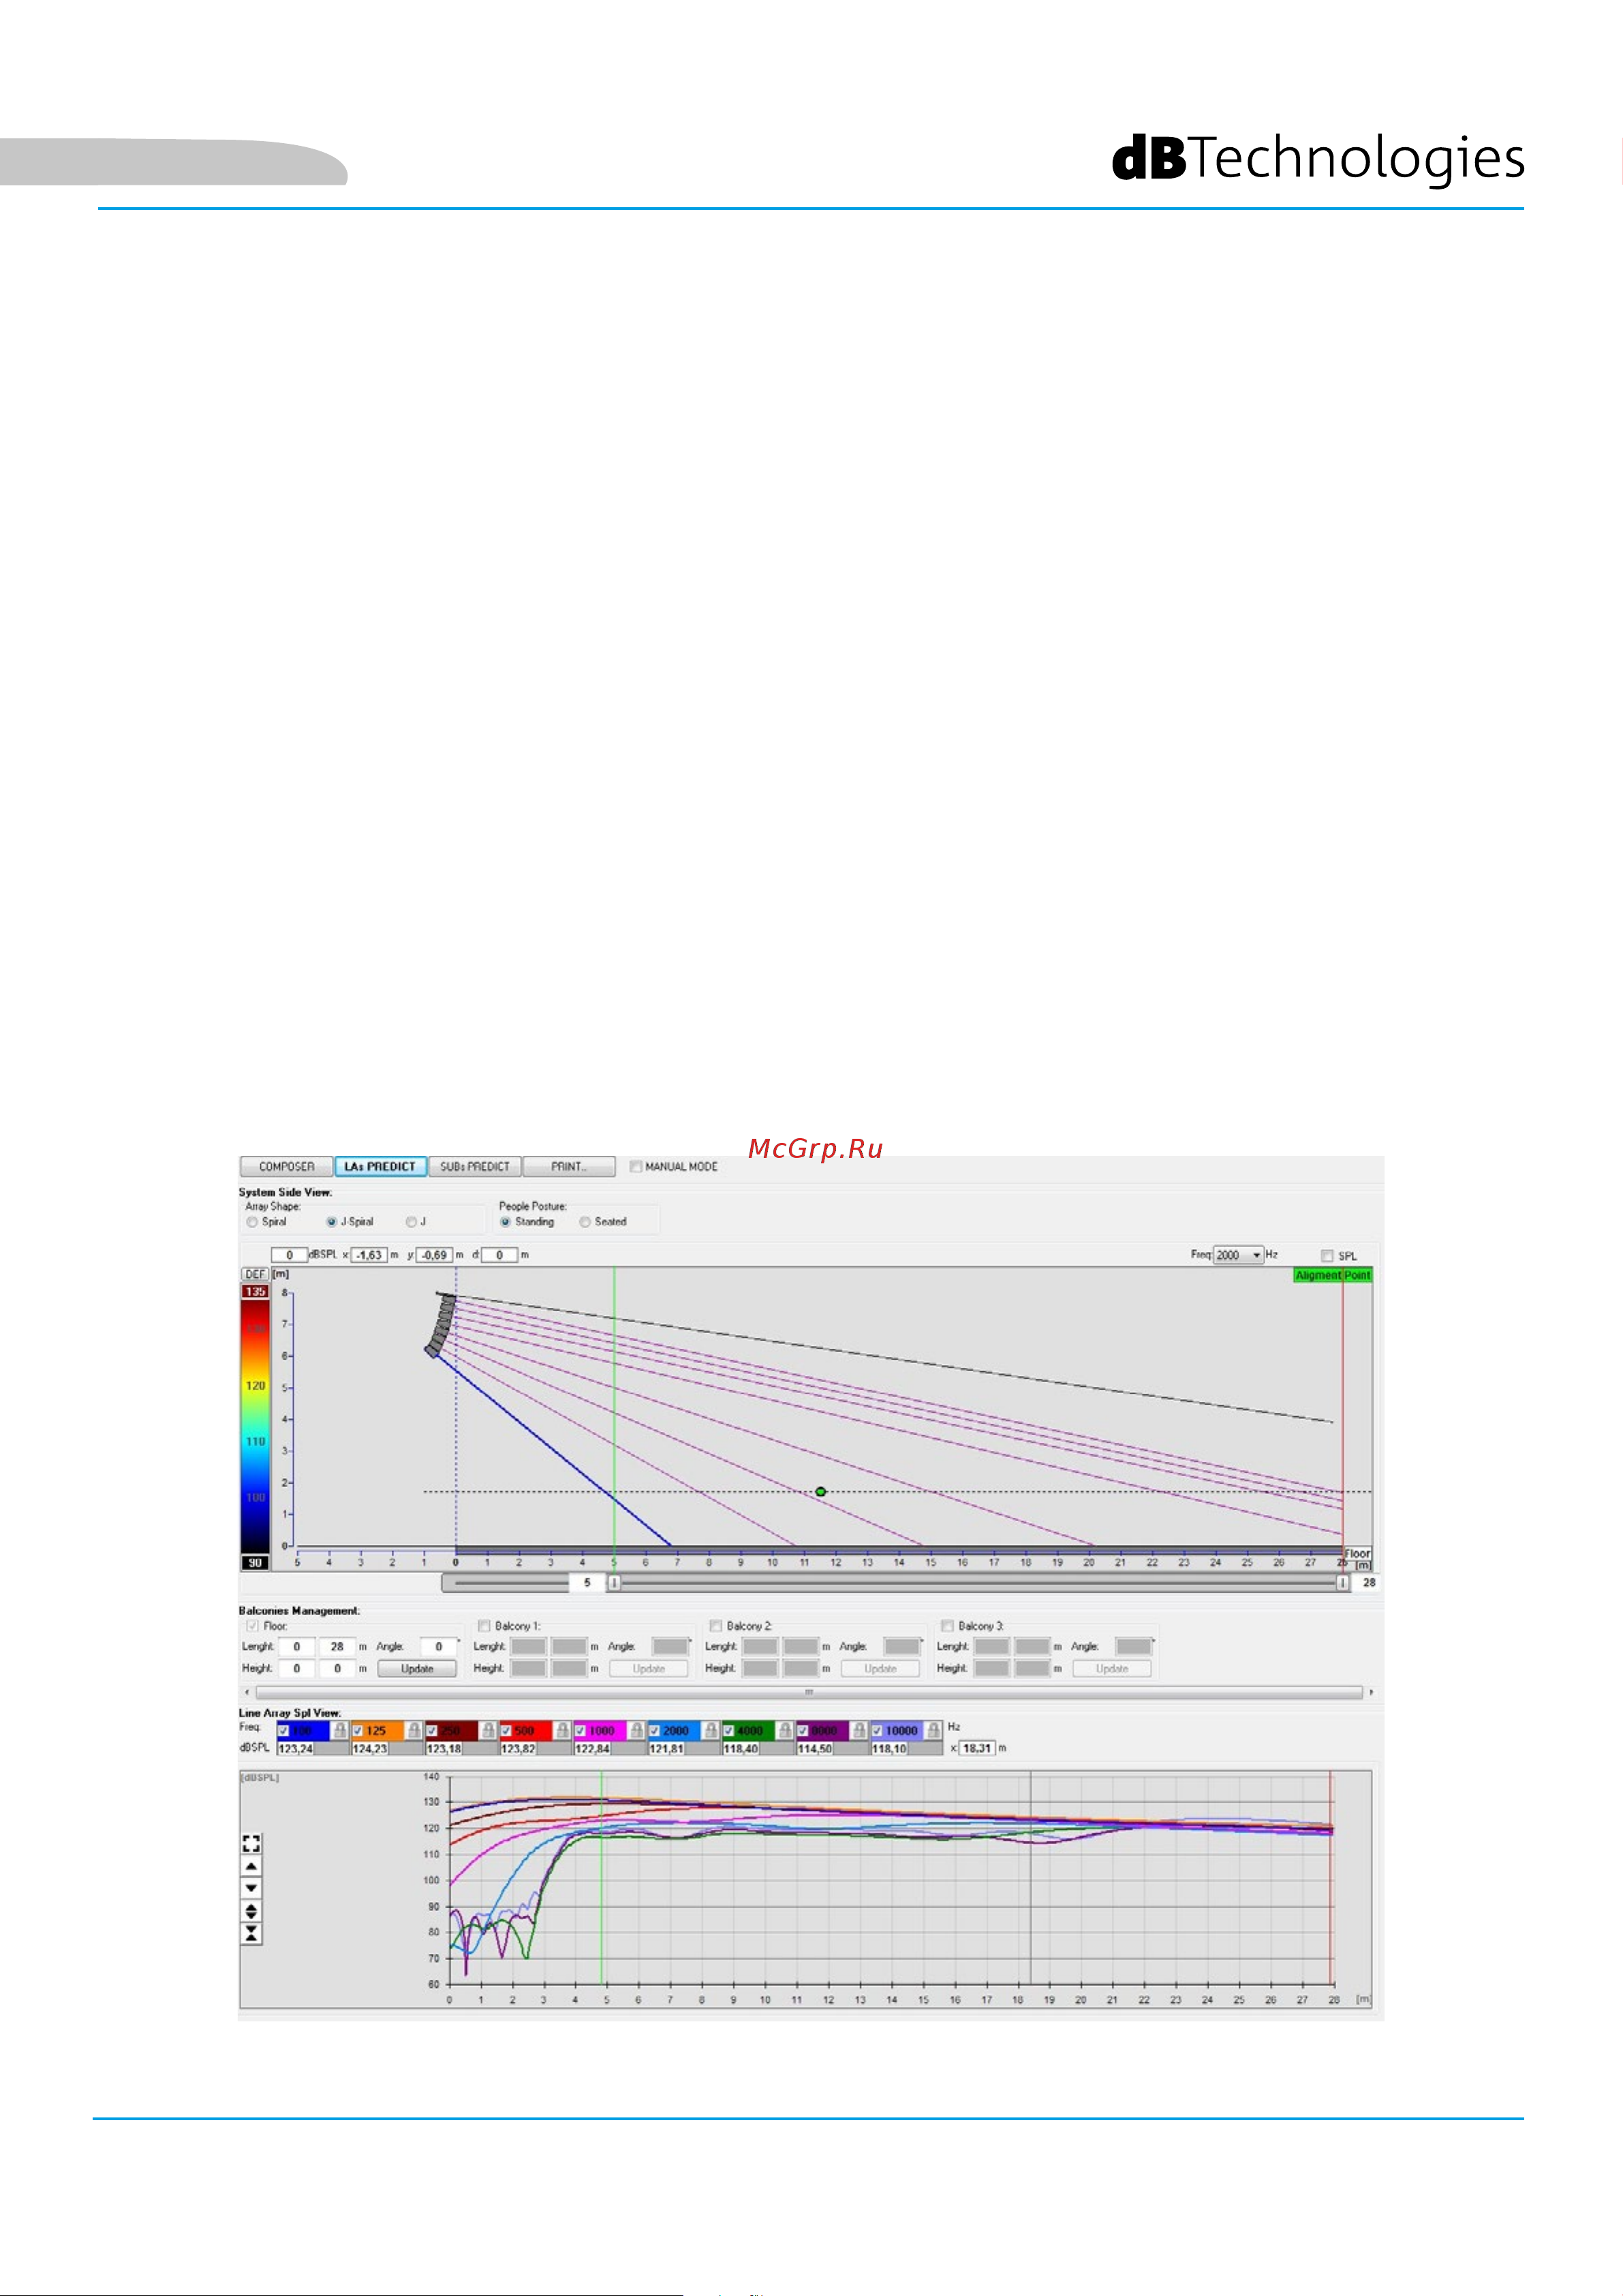Open the COMPOSER tab
Viewport: 1623px width, 2296px height.
point(286,1166)
